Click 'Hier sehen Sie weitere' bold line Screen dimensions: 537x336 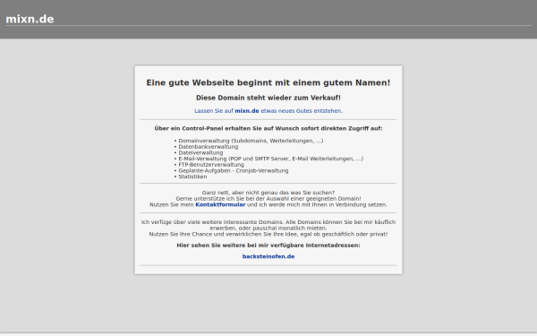click(268, 246)
